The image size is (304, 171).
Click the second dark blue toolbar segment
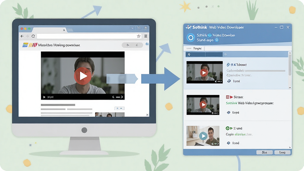tap(214, 55)
